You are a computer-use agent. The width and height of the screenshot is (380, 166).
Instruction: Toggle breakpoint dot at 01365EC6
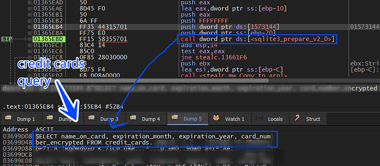tap(30, 51)
